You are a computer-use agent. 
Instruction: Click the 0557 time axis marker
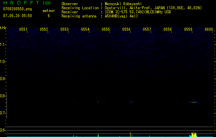pyautogui.click(x=147, y=29)
